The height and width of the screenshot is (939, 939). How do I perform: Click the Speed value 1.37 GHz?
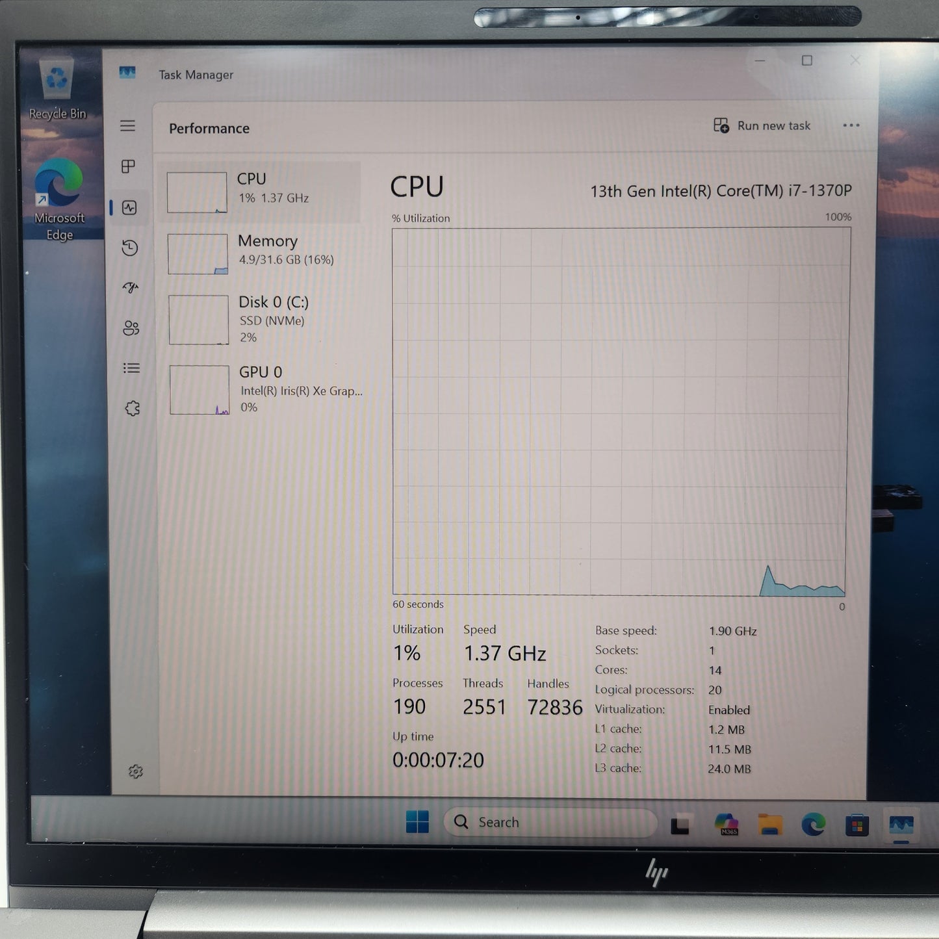point(505,653)
